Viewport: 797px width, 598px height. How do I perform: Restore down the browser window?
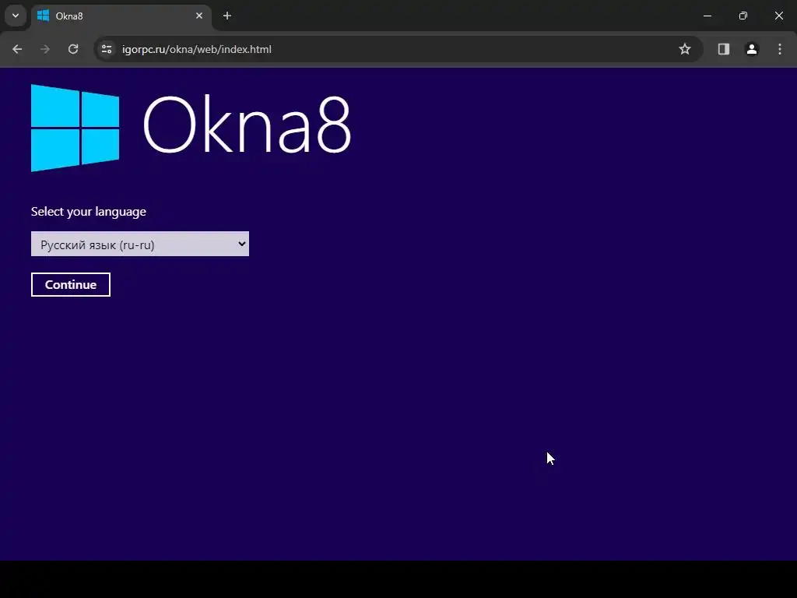coord(743,16)
